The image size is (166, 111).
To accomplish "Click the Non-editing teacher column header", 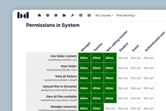I will coord(117,41).
